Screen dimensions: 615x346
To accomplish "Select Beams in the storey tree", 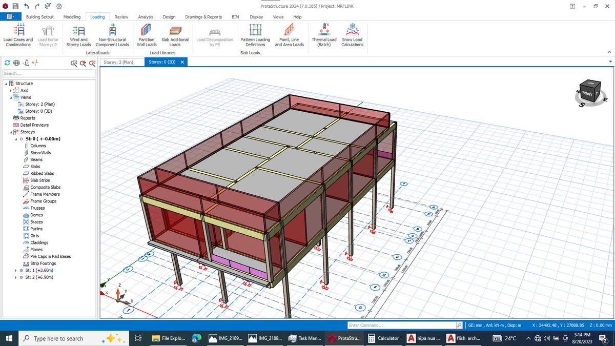I will click(x=36, y=159).
